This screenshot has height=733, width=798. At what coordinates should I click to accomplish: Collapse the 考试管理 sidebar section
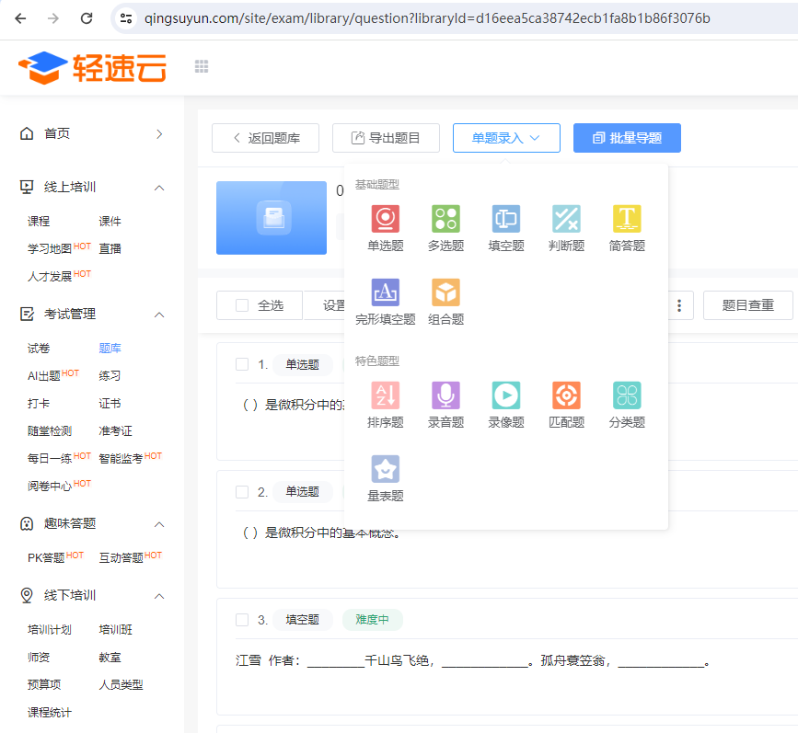159,315
